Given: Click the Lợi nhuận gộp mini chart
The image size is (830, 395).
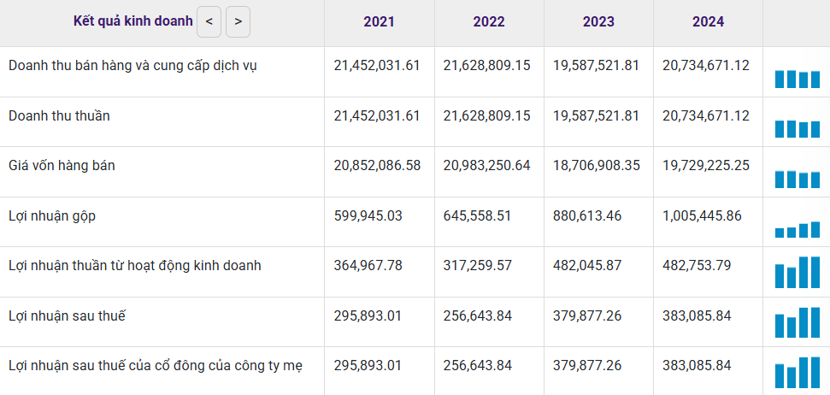Looking at the screenshot, I should click(x=797, y=229).
